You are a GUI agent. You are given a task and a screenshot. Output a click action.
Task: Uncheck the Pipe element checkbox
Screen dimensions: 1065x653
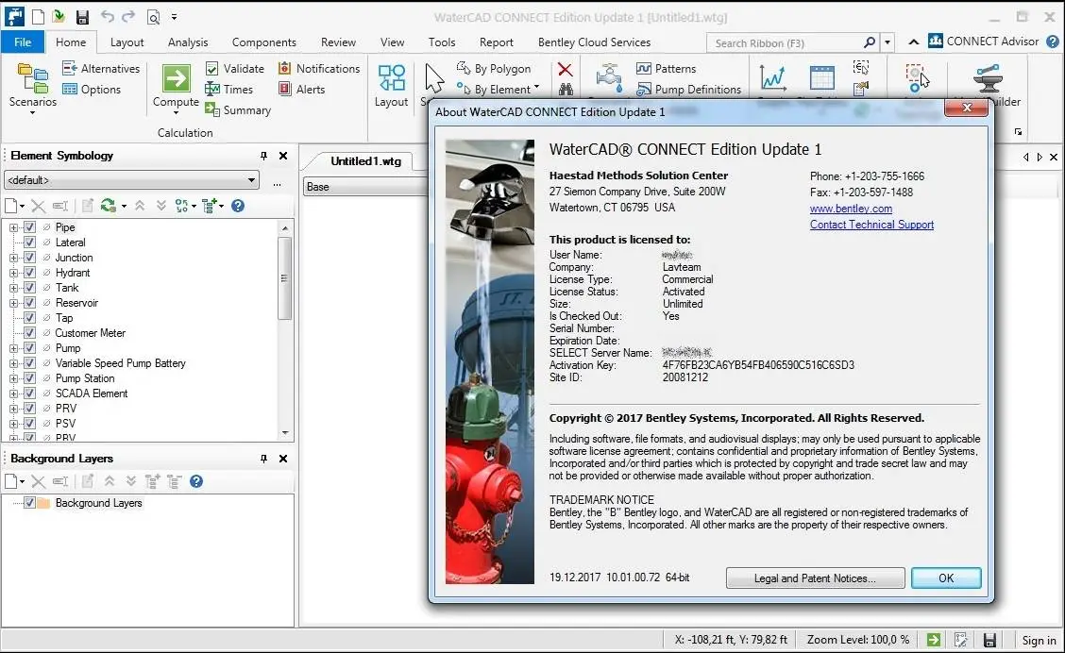29,227
